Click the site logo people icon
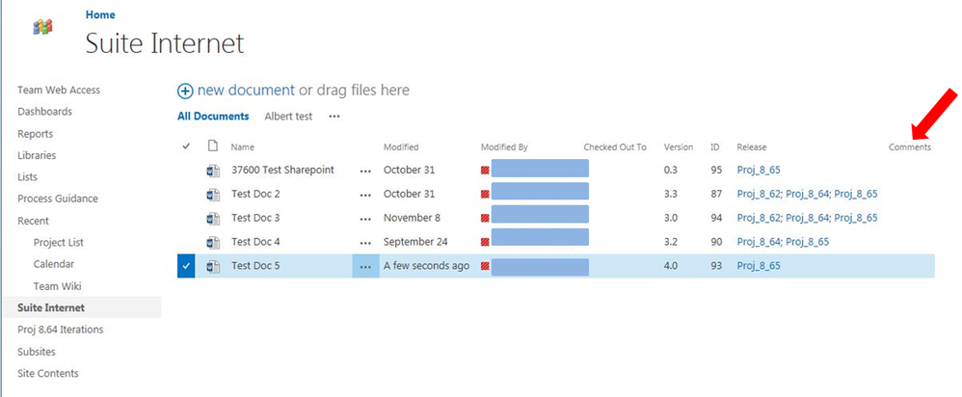This screenshot has height=397, width=962. coord(42,26)
